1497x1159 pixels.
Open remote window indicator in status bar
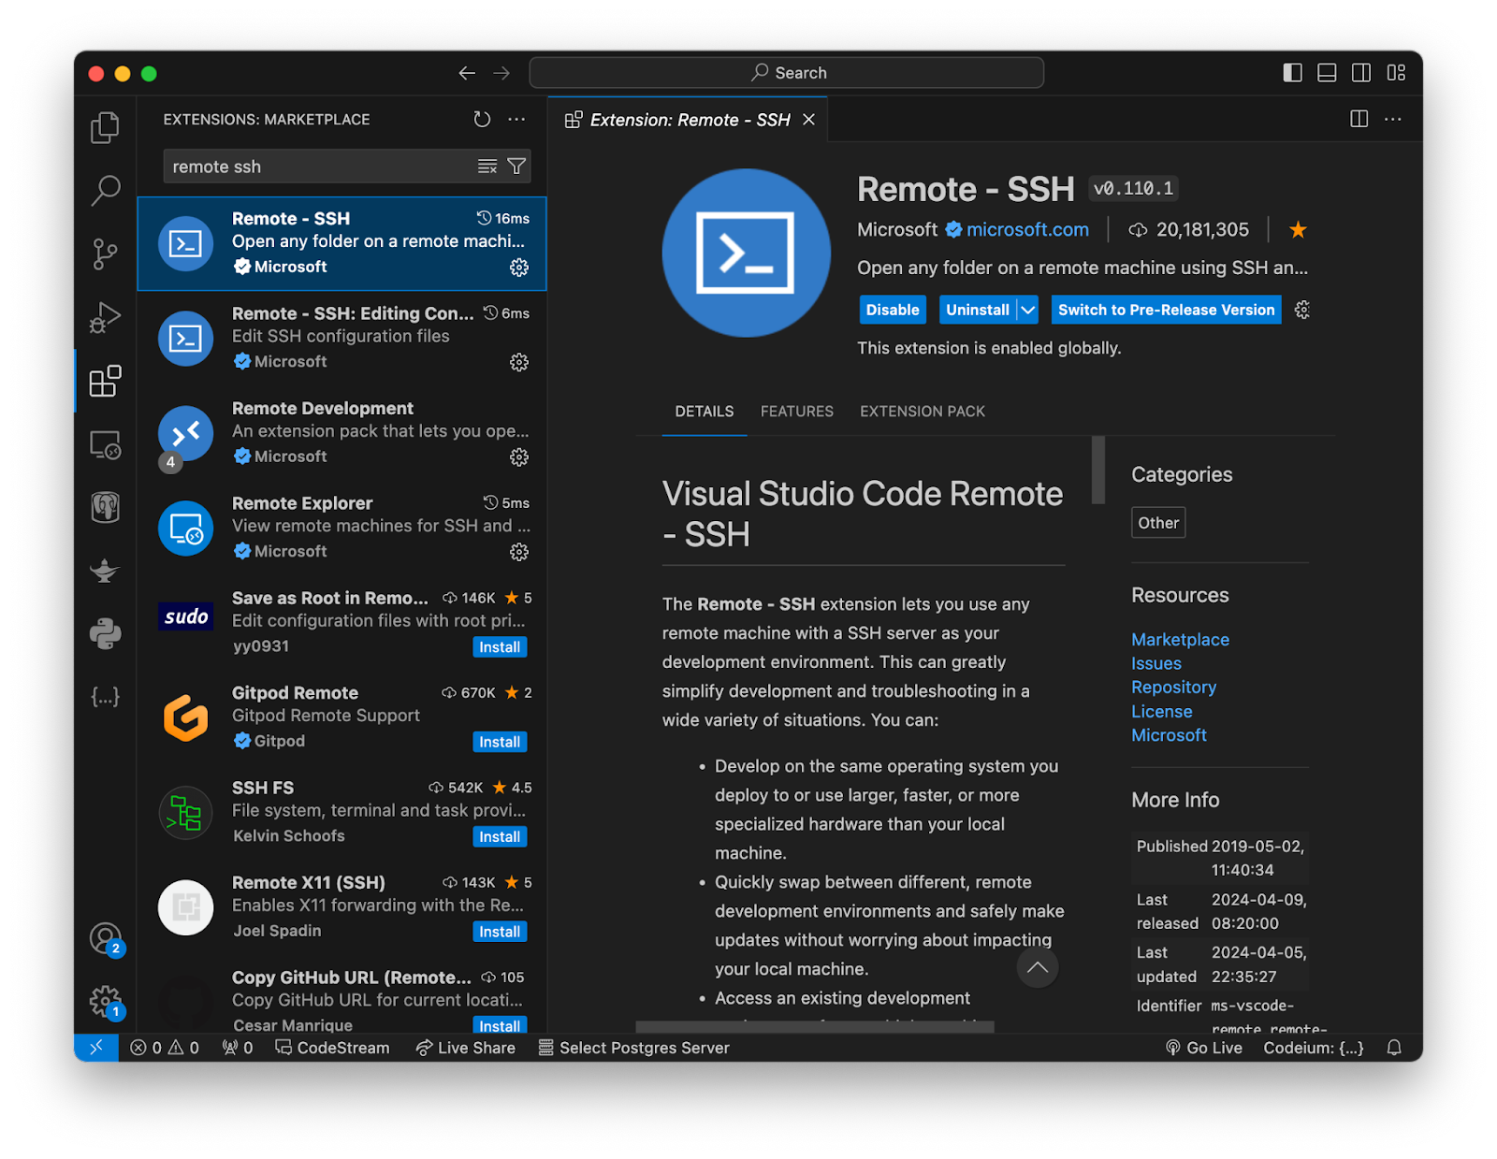(96, 1048)
